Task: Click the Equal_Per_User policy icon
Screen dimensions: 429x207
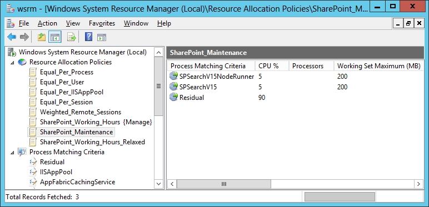Action: pyautogui.click(x=33, y=82)
